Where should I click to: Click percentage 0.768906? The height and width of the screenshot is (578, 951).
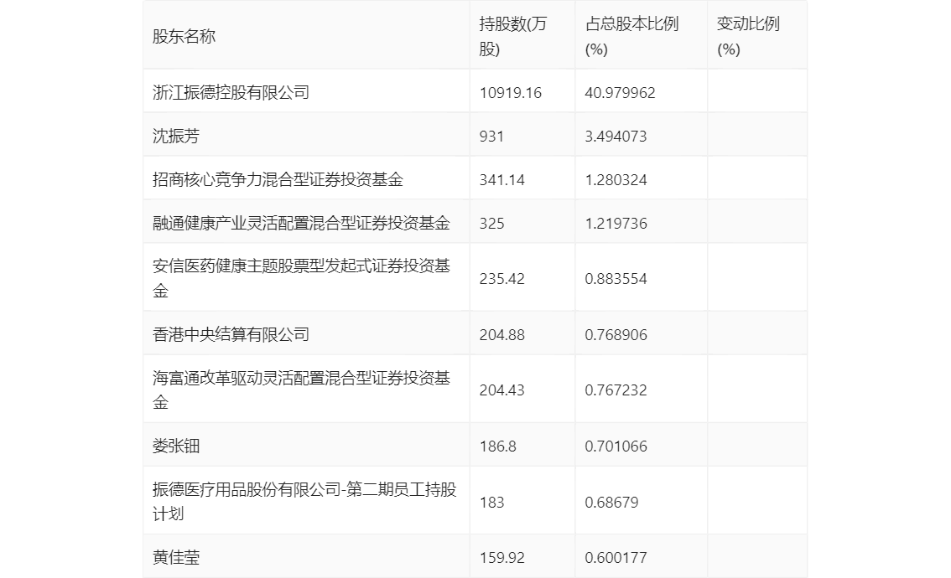click(616, 335)
